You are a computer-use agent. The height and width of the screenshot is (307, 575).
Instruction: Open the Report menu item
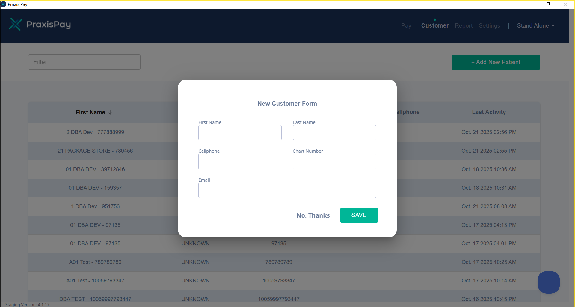pyautogui.click(x=464, y=26)
